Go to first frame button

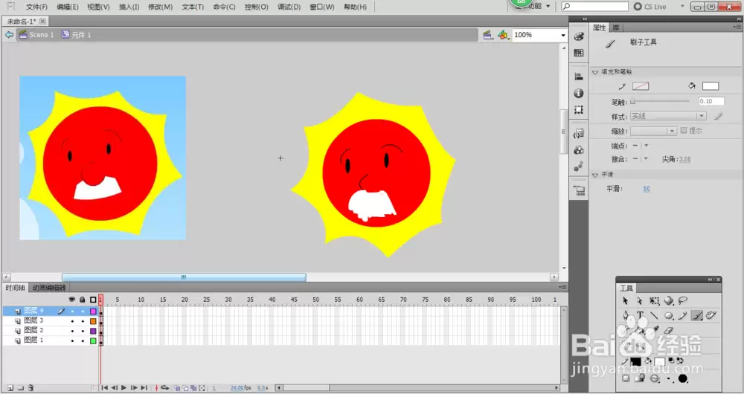[x=104, y=388]
